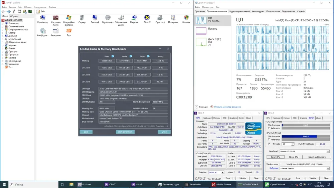Toggle Reference checkbox under CPU Multi Thread

coord(270,140)
